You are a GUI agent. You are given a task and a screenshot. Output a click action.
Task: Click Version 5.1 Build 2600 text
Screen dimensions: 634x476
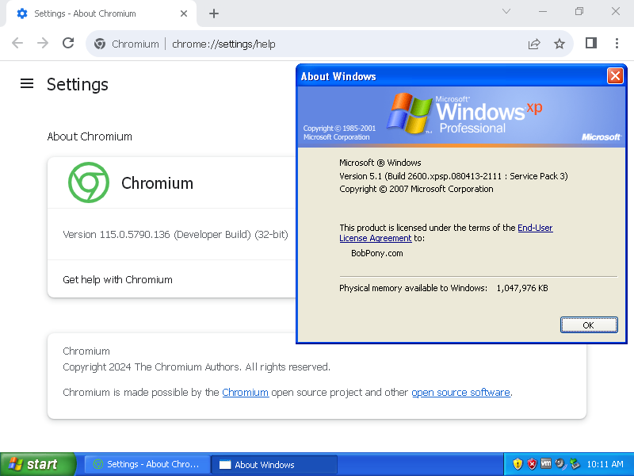(x=453, y=176)
